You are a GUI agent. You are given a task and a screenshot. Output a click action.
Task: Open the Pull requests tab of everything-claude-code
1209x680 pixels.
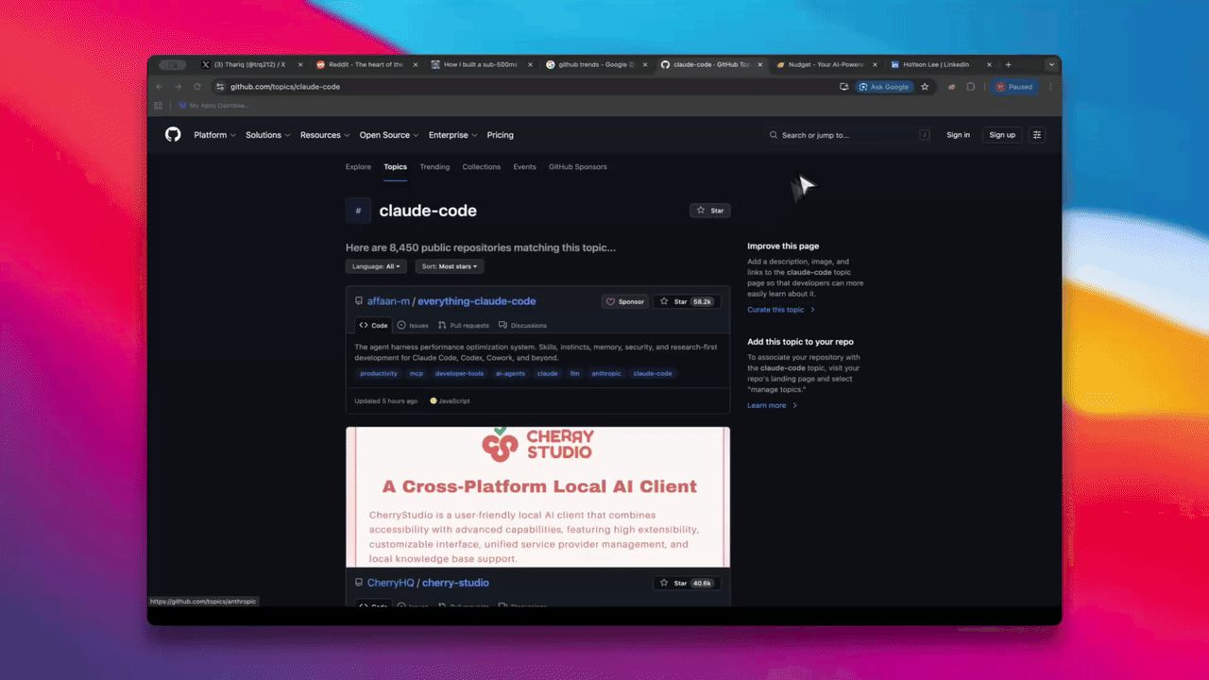coord(464,325)
